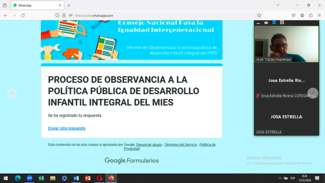
Task: Hide the Zoom video thumbnail panel
Action: (x=258, y=23)
